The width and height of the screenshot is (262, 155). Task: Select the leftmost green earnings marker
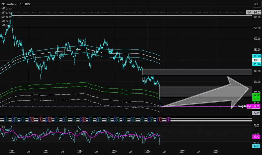pyautogui.click(x=6, y=119)
